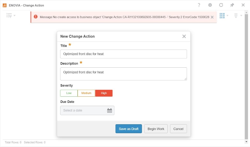Click the calendar icon in Due Date
The width and height of the screenshot is (250, 147).
pos(110,110)
